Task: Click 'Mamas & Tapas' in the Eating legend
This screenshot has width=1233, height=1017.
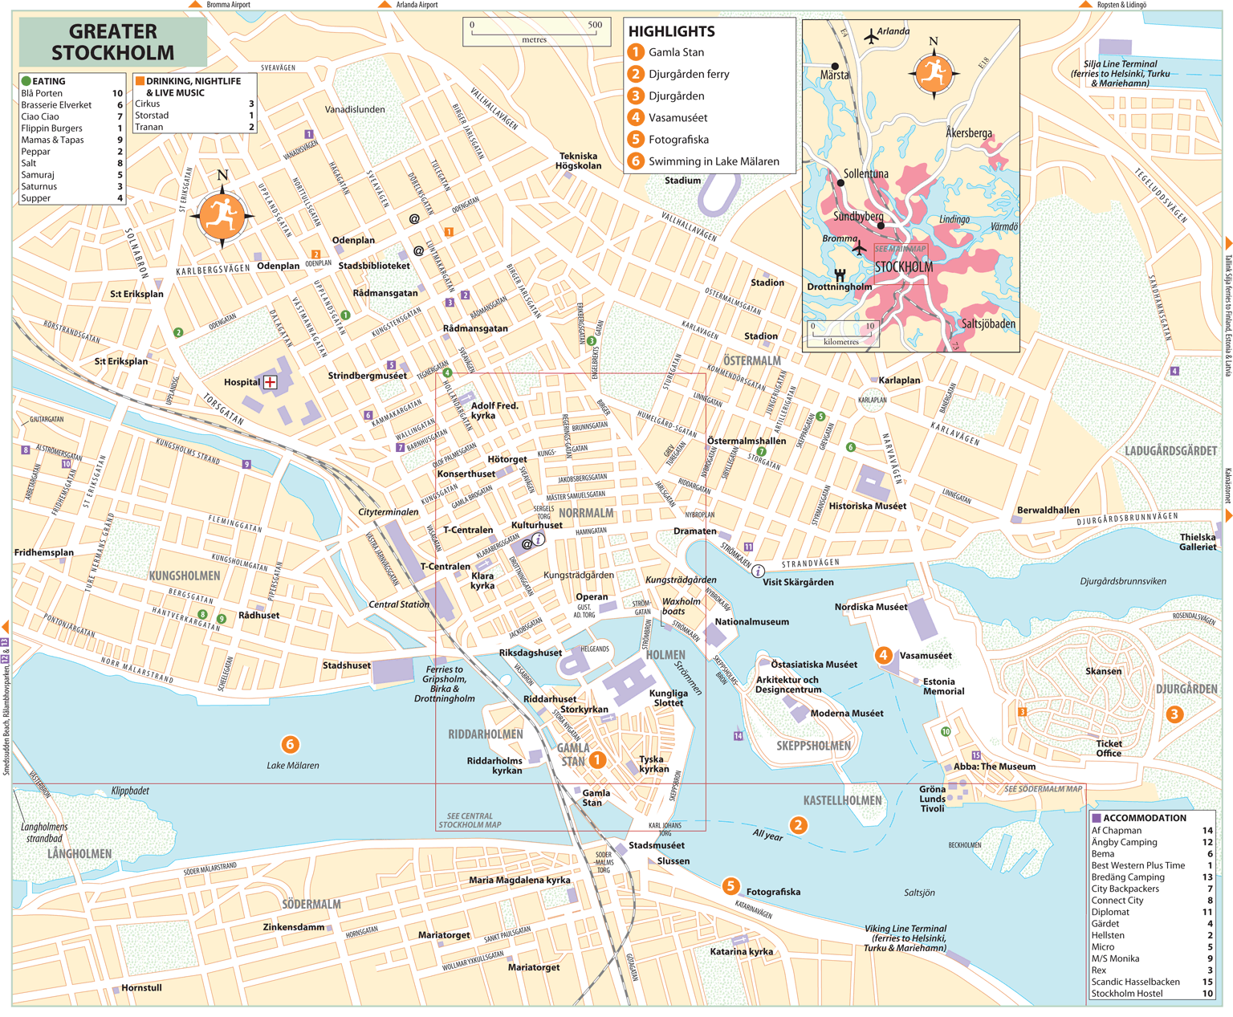Action: (x=52, y=140)
